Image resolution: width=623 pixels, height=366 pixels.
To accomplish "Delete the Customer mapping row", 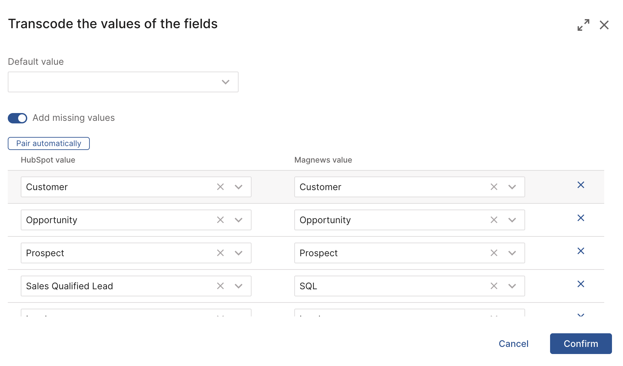I will tap(581, 185).
